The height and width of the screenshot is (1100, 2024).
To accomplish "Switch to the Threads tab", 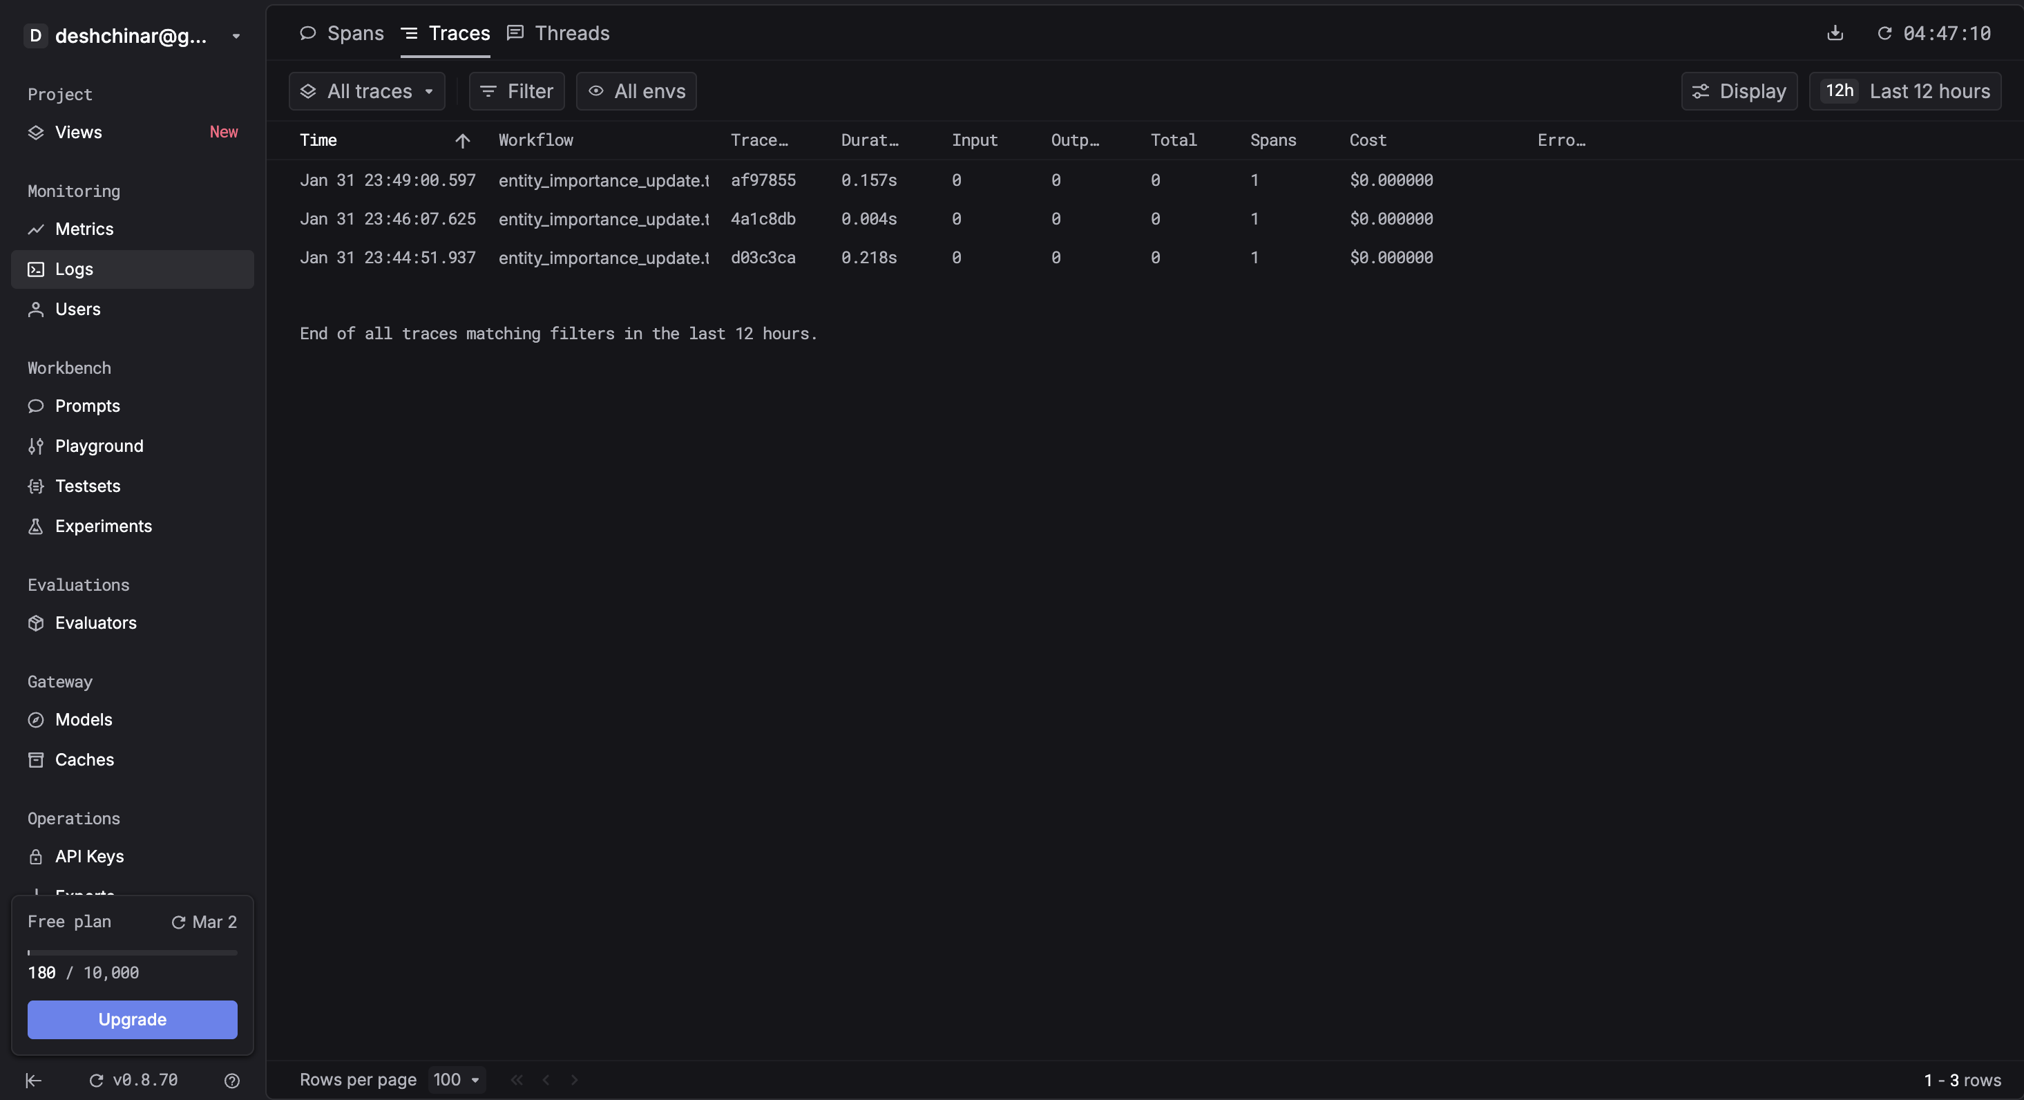I will [558, 33].
